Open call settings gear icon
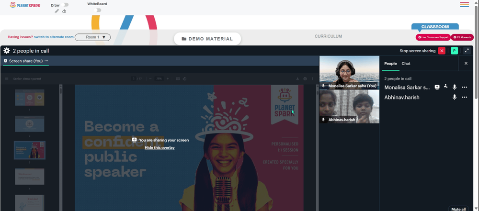The image size is (479, 211). click(7, 51)
